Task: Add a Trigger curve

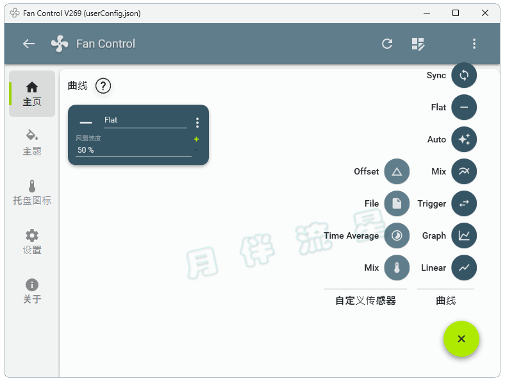Action: pyautogui.click(x=464, y=203)
